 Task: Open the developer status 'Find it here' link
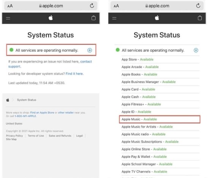tap(74, 74)
